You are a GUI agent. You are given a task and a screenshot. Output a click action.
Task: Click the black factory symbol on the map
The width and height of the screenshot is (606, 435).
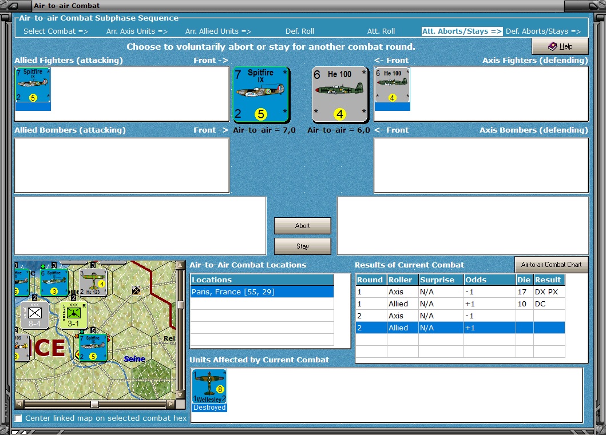pyautogui.click(x=136, y=290)
